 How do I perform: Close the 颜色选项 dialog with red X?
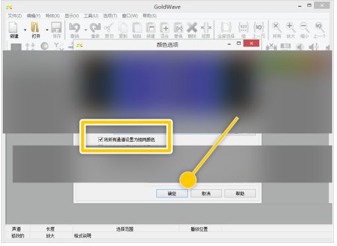[251, 44]
